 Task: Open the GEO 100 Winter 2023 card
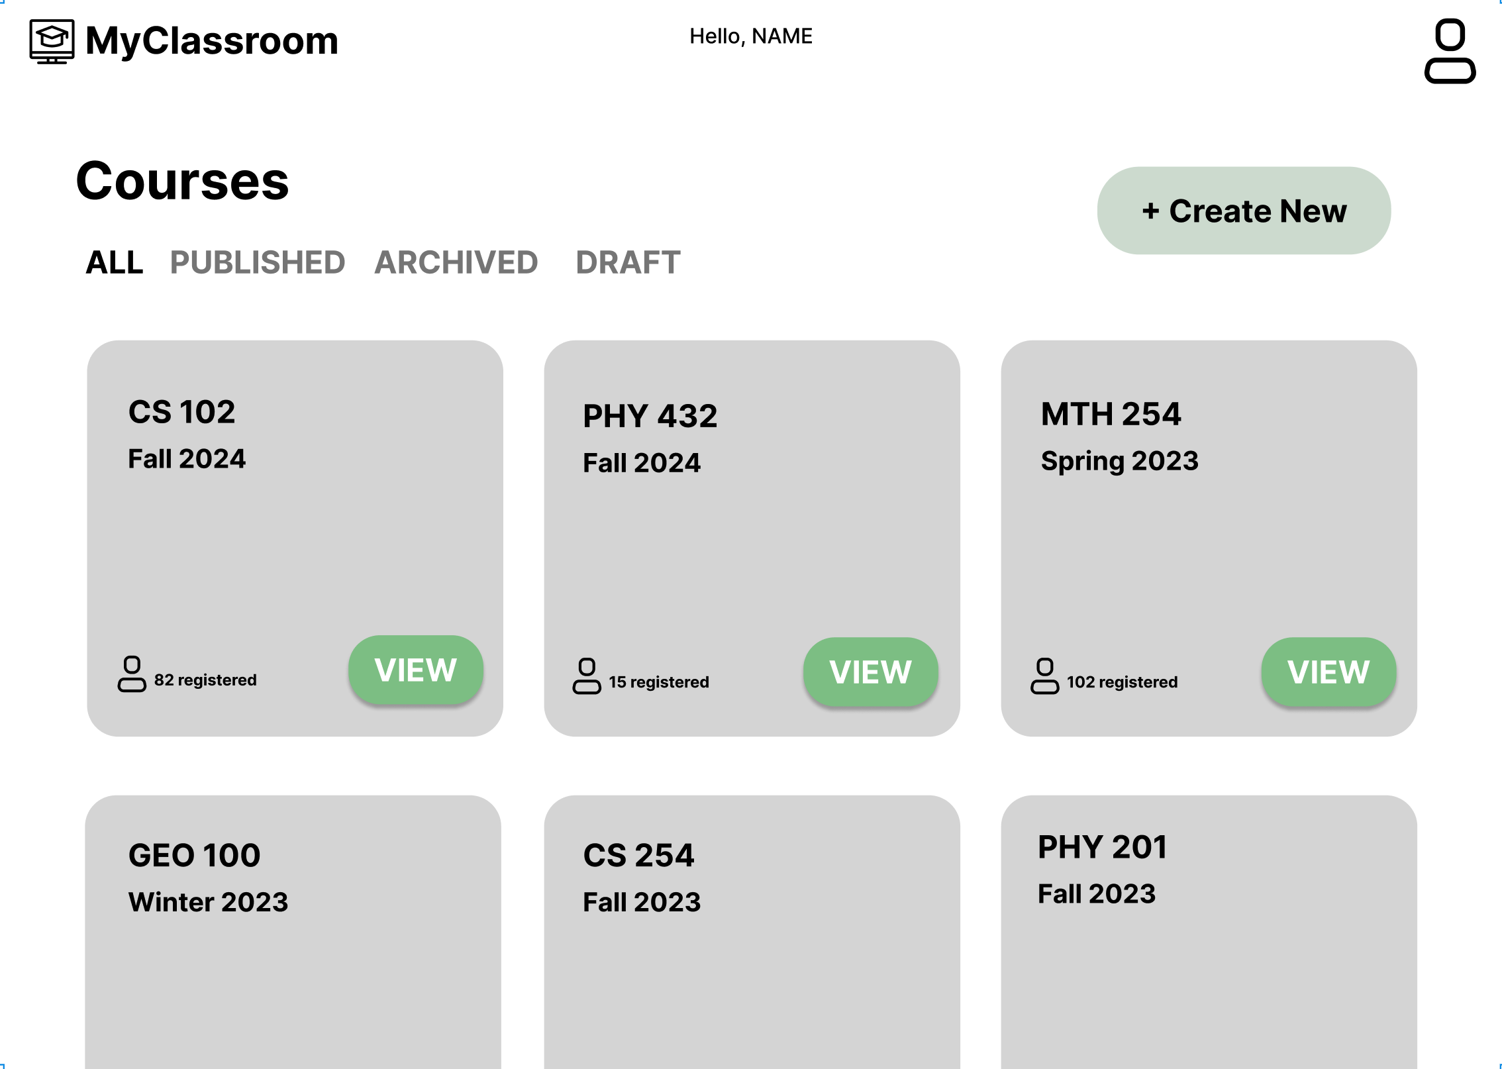[293, 932]
